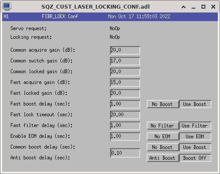This screenshot has width=220, height=174.
Task: Select the No EOM button
Action: pos(162,137)
